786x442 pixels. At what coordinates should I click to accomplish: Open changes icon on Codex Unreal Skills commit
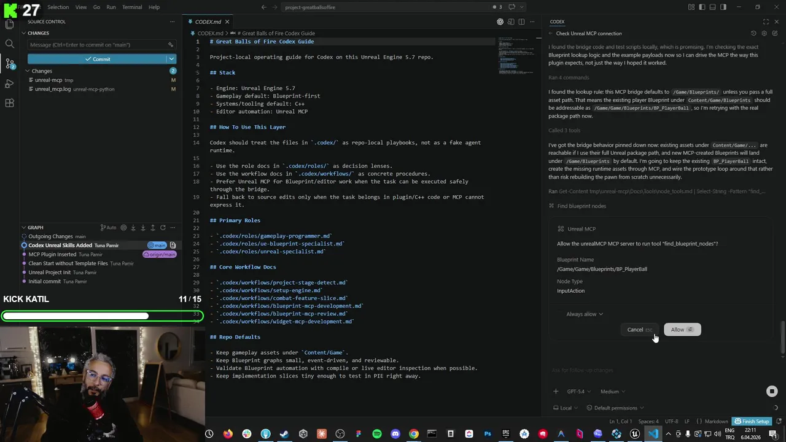(173, 246)
